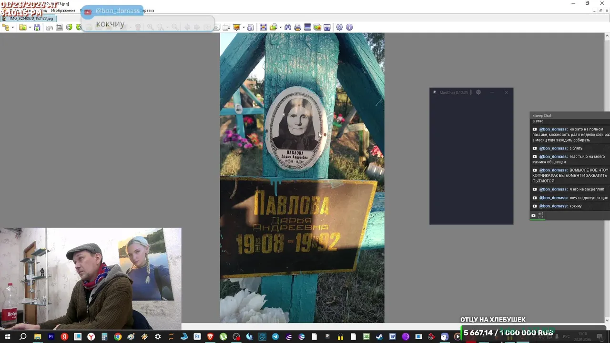Rotate the image left using toolbar icon
This screenshot has height=343, width=610.
[69, 27]
